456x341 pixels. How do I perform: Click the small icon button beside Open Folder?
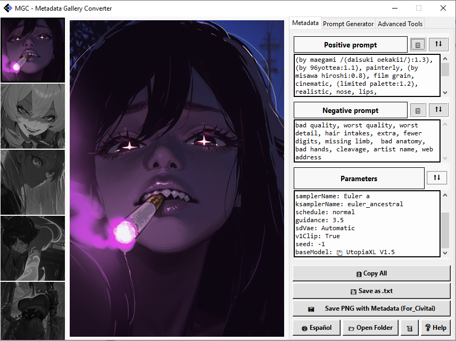click(x=410, y=328)
